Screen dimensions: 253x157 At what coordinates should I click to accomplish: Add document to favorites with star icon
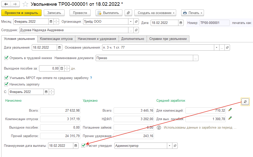pos(25,4)
